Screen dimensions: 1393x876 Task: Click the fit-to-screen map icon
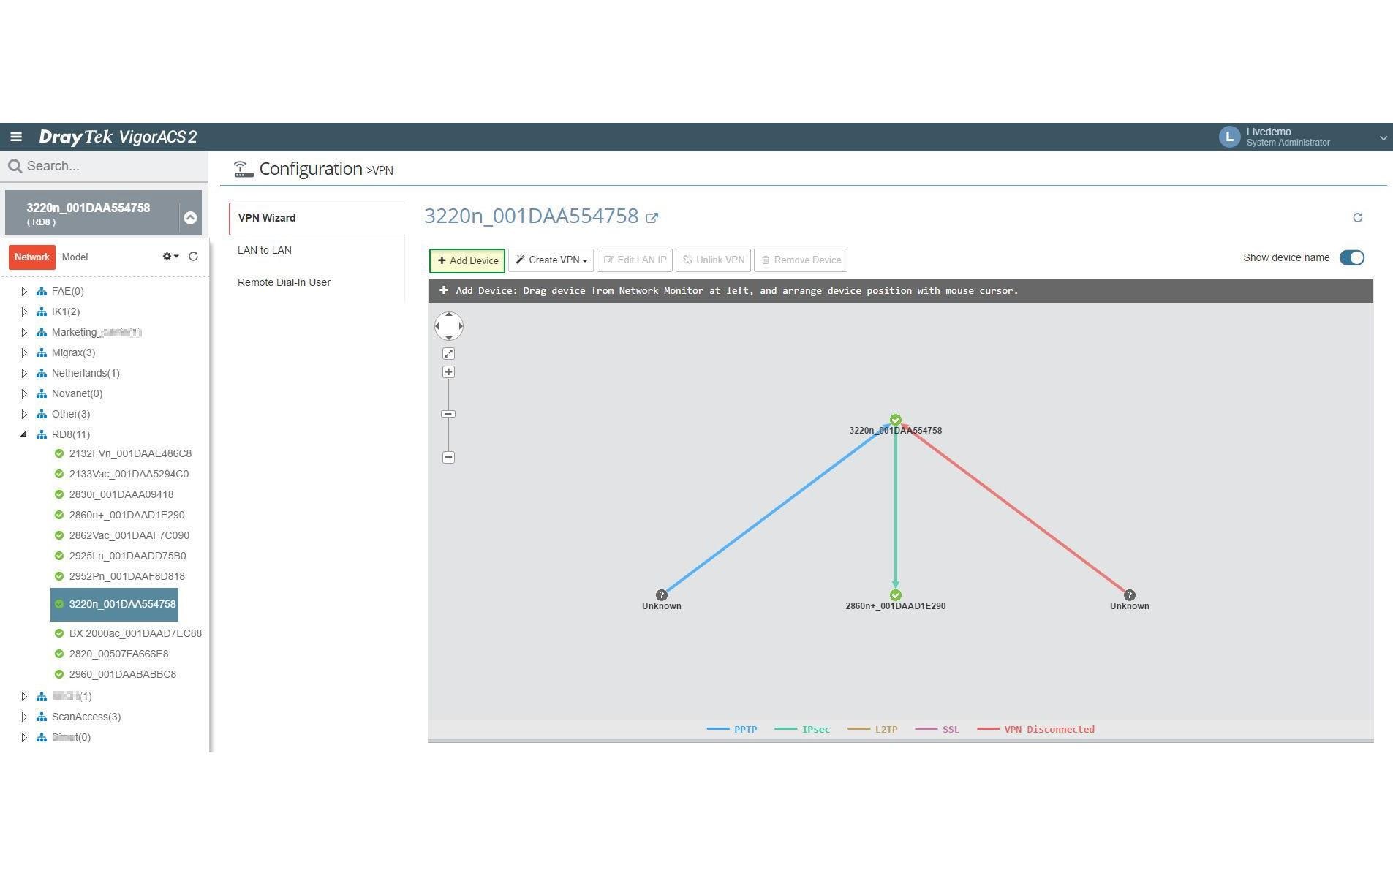point(448,353)
